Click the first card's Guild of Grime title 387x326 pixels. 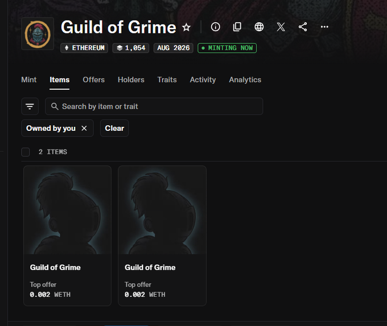coord(55,267)
